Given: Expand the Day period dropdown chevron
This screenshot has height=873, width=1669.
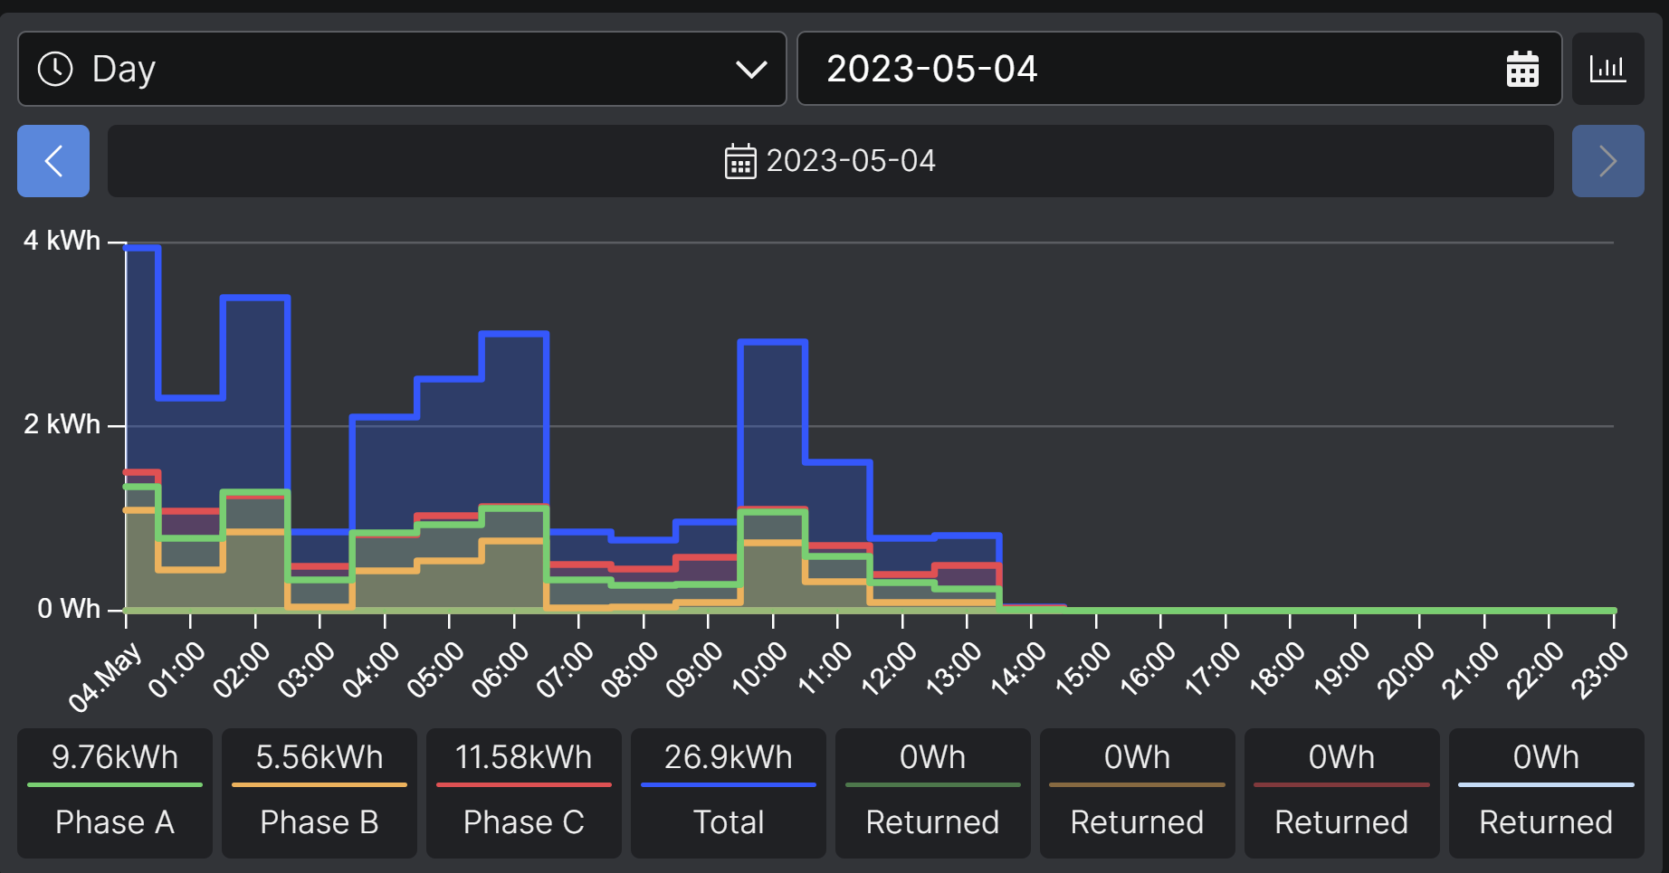Looking at the screenshot, I should tap(750, 70).
